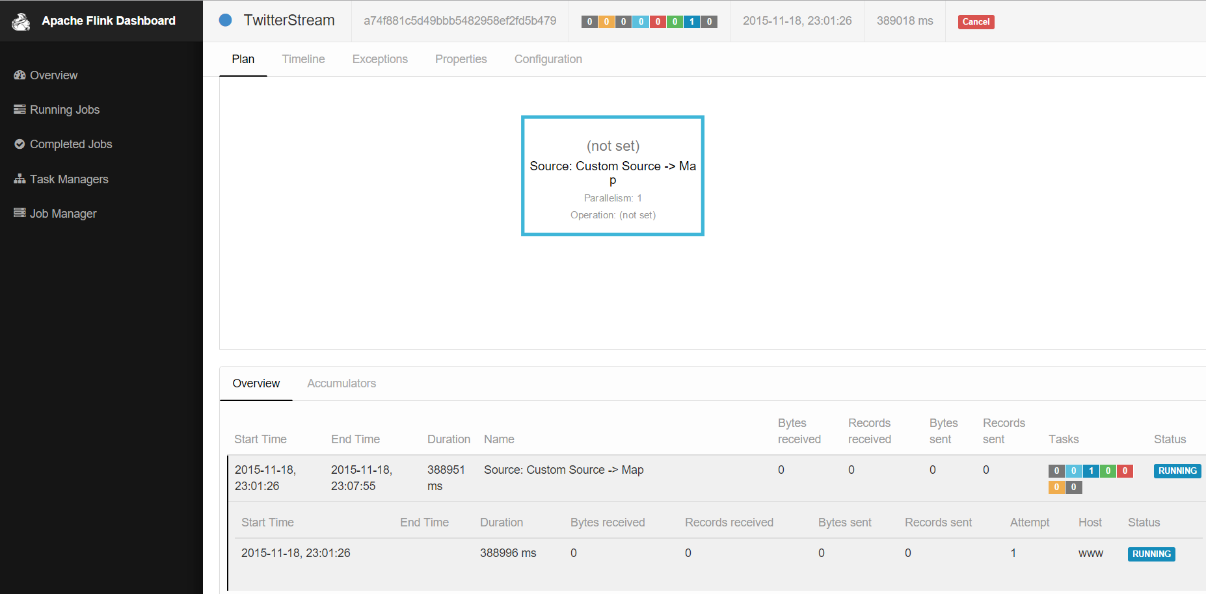Viewport: 1206px width, 594px height.
Task: Click the TwitterStream job name
Action: pyautogui.click(x=289, y=20)
